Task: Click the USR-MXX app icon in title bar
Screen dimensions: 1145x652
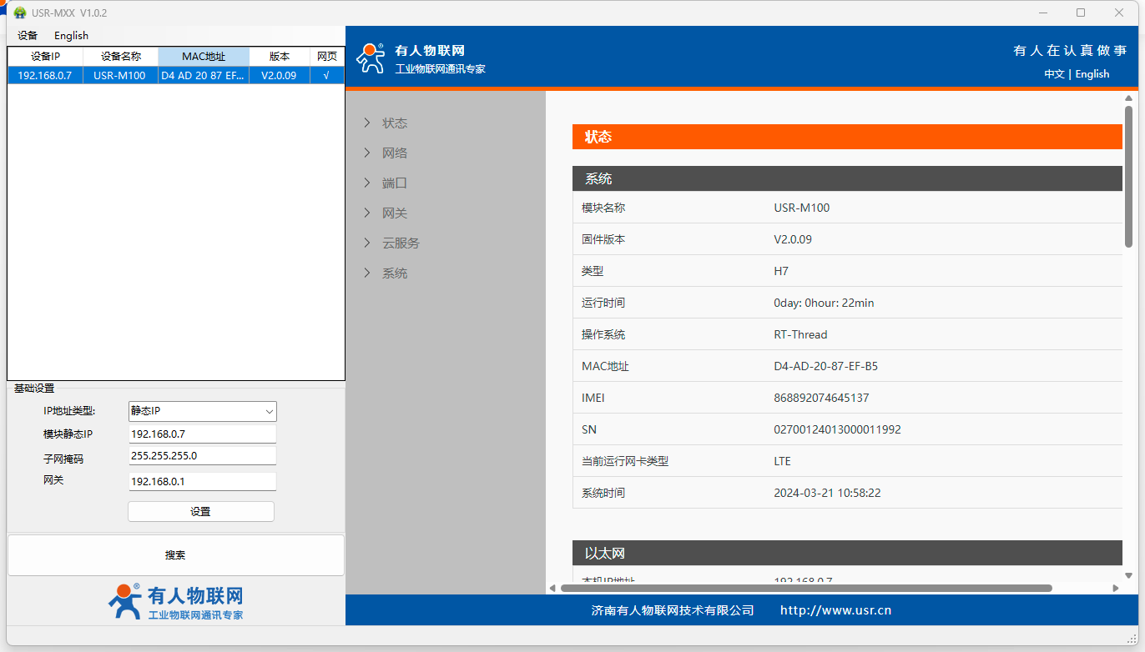Action: [x=20, y=13]
